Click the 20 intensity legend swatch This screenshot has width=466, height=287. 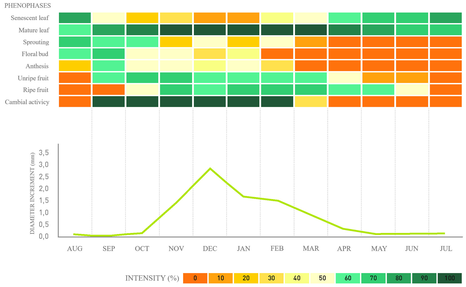pos(246,278)
